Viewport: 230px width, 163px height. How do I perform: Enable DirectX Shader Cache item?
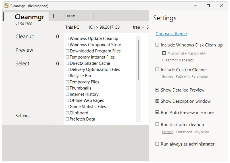pos(67,63)
